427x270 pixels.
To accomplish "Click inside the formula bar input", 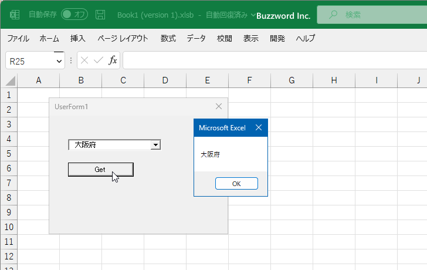I will [275, 60].
